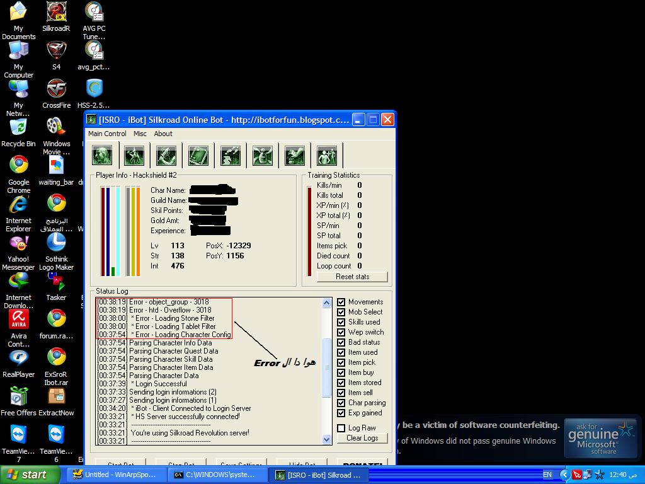This screenshot has height=484, width=645.
Task: Click status log scrollbar up arrow
Action: [327, 303]
